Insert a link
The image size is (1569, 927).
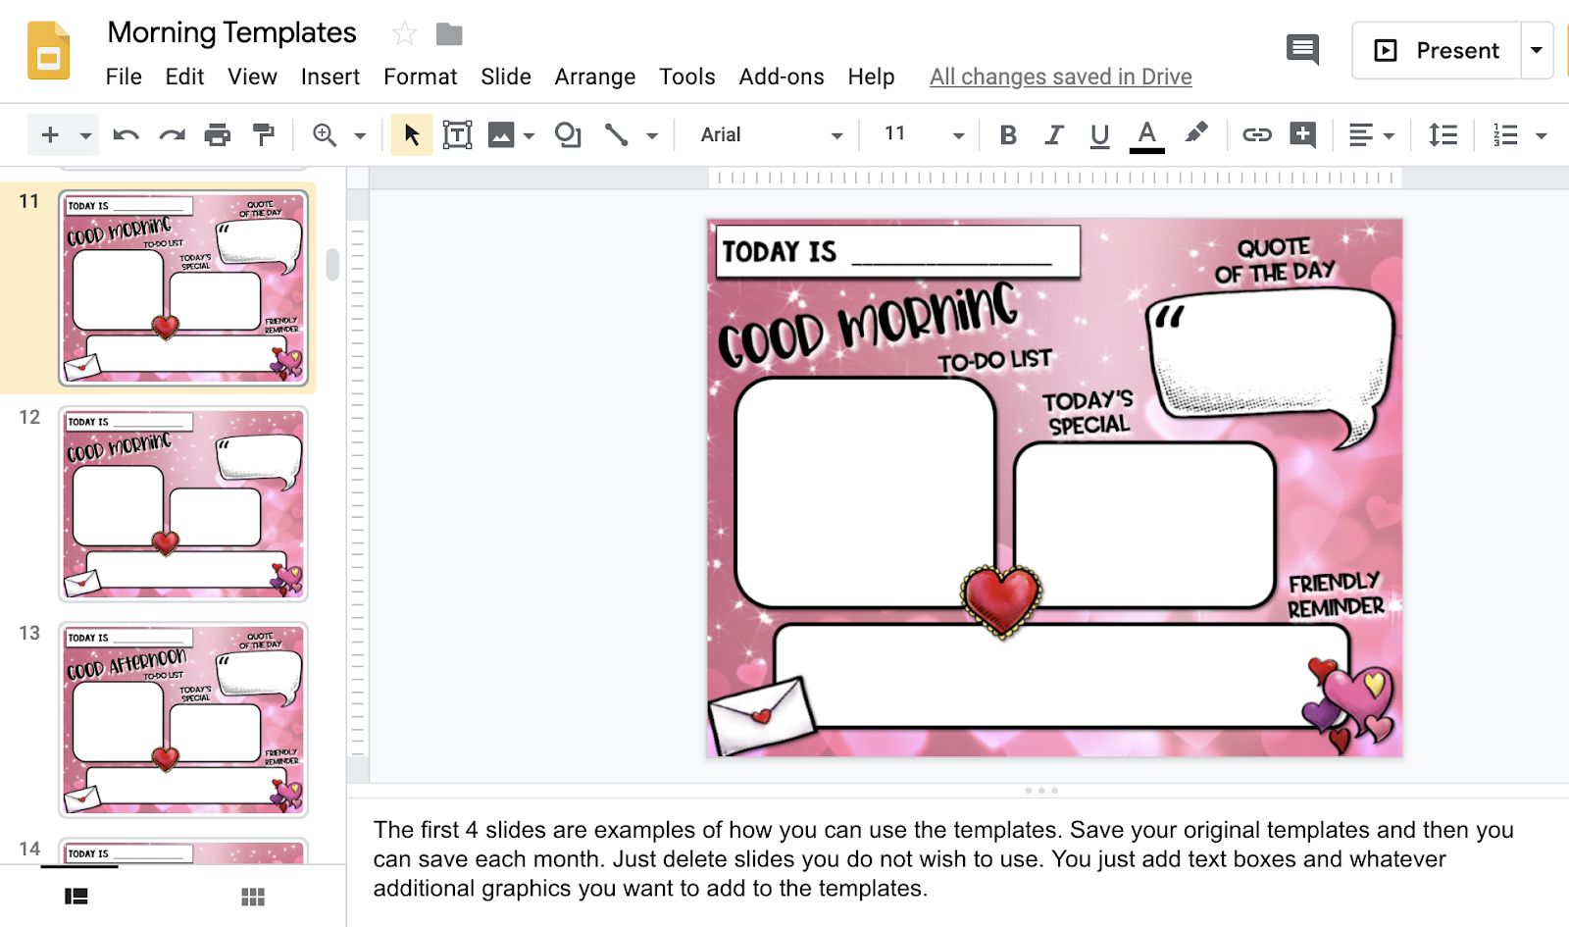click(1258, 134)
